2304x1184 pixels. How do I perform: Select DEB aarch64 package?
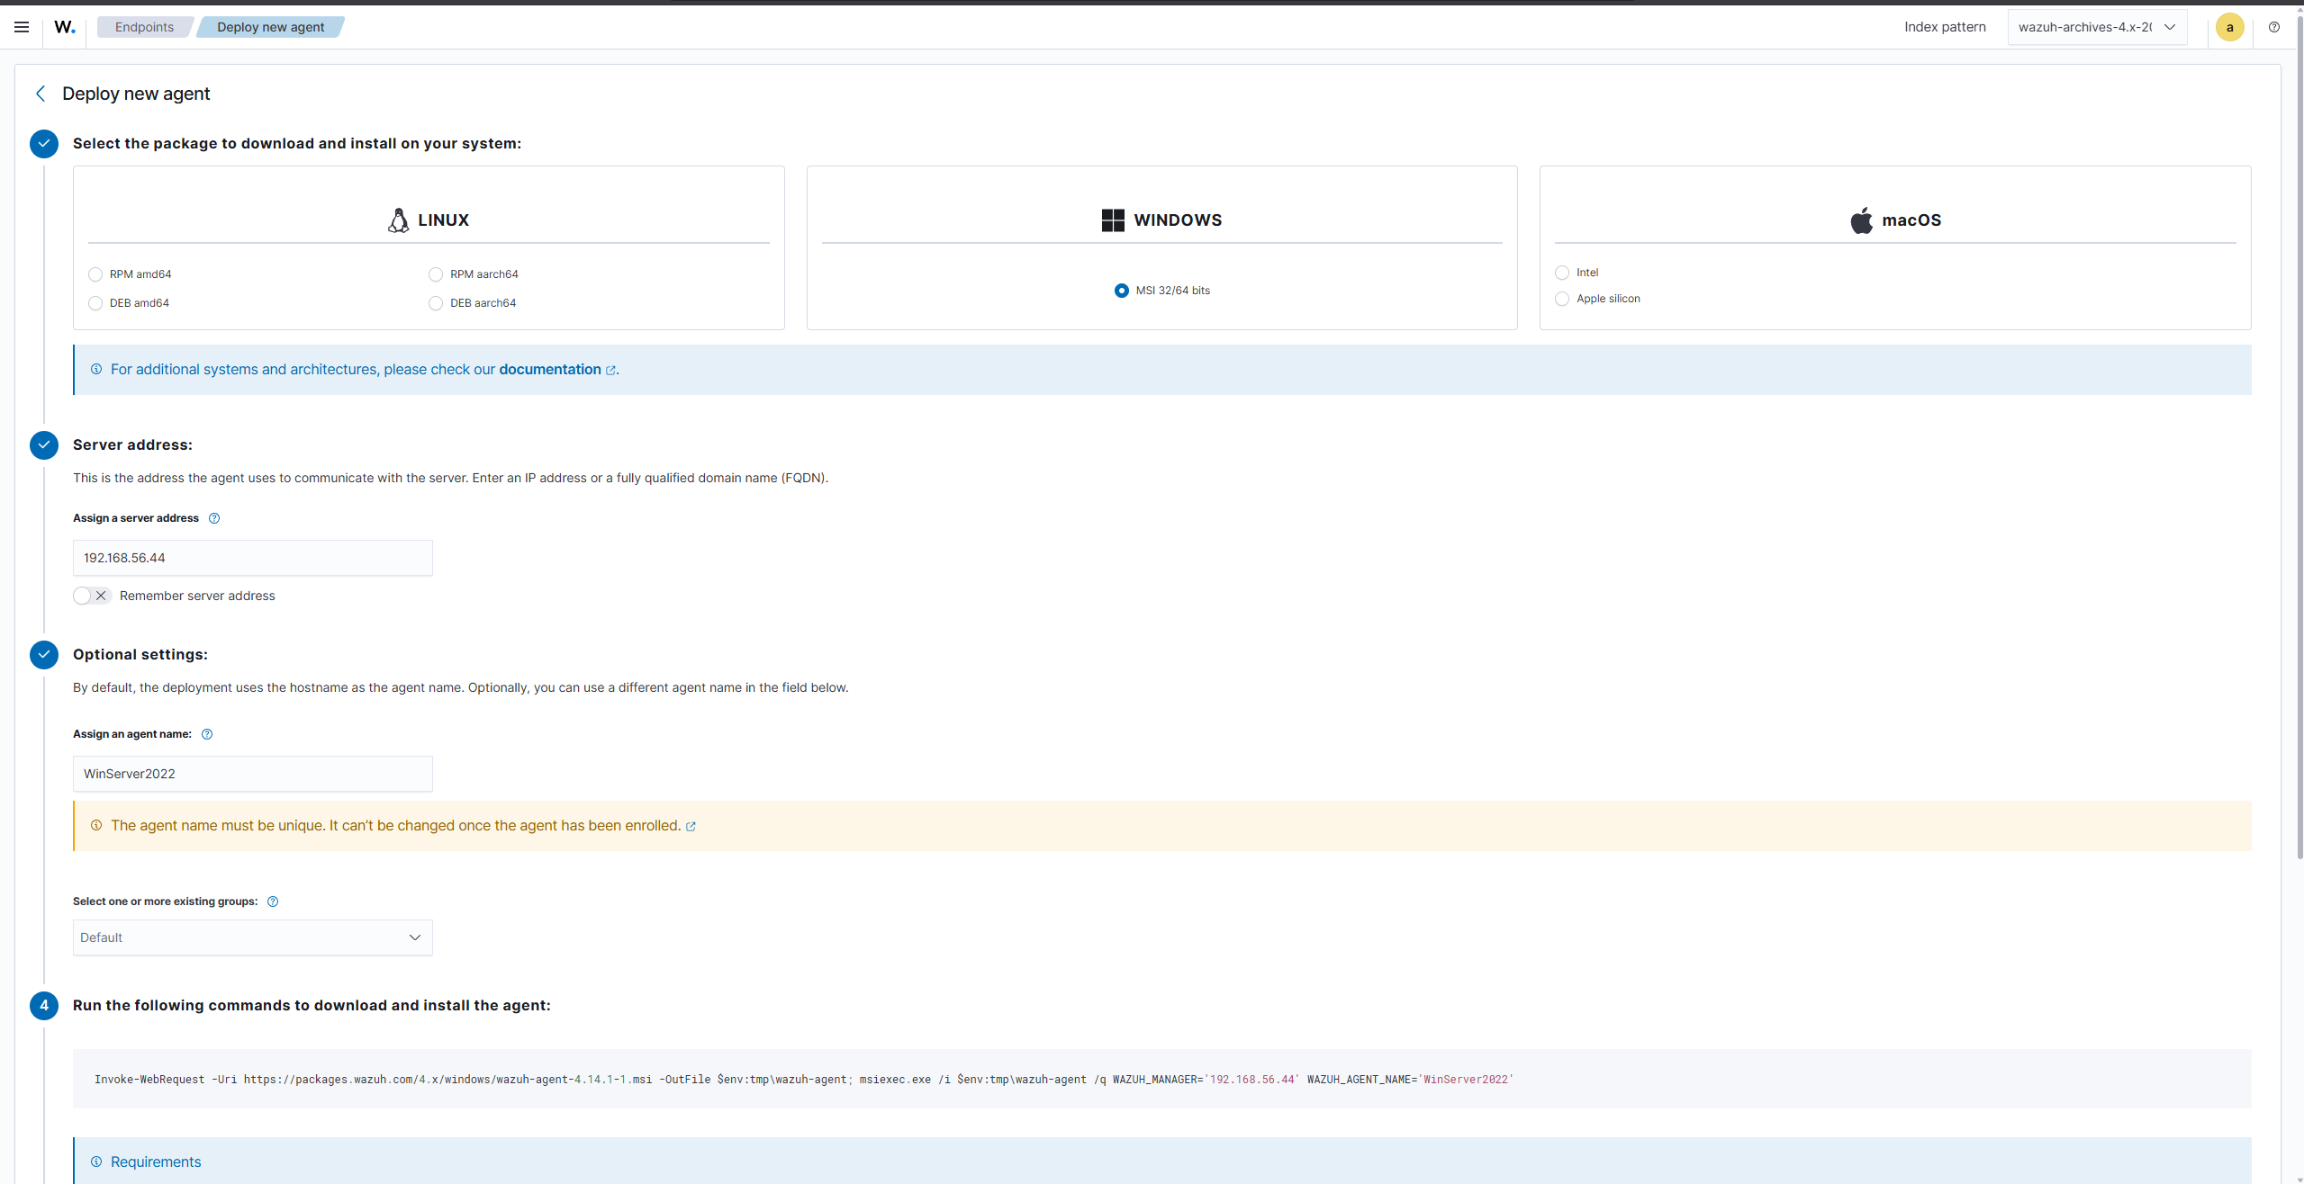pos(436,303)
